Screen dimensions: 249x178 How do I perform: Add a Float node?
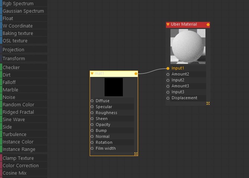pos(24,18)
